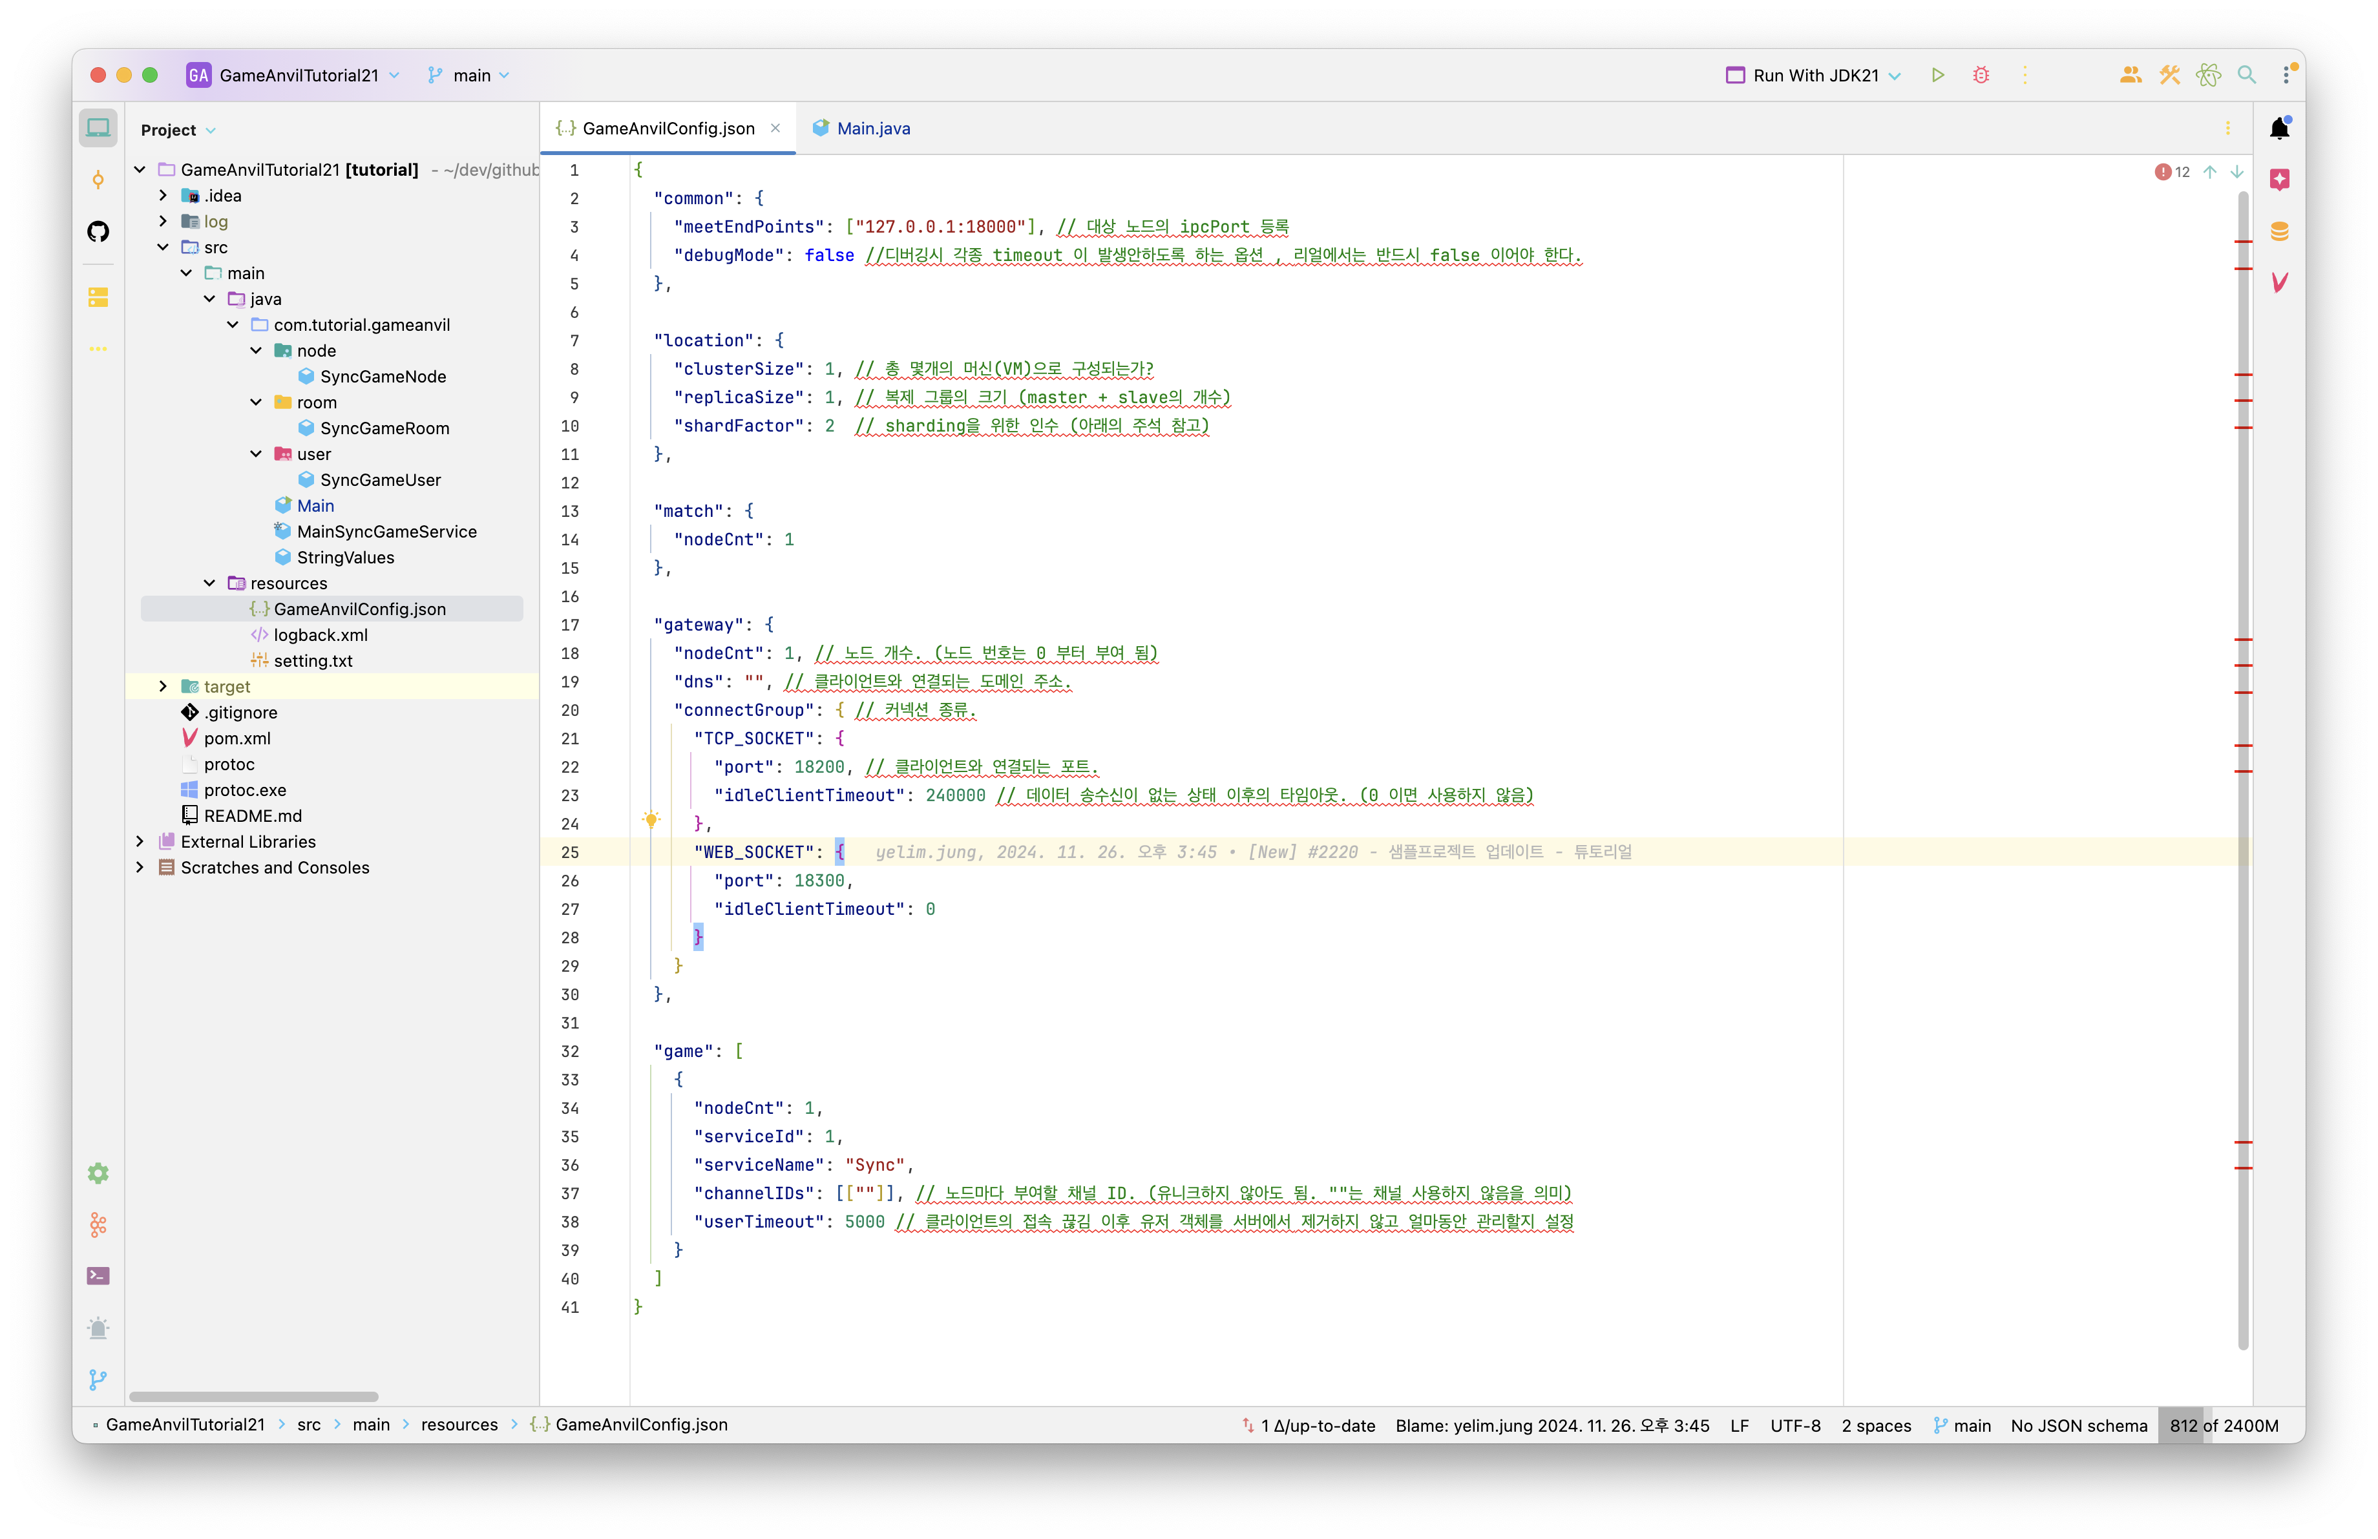Collapse the com.tutorial.gameanvil package
Screen dimensions: 2378x1539
pos(233,324)
